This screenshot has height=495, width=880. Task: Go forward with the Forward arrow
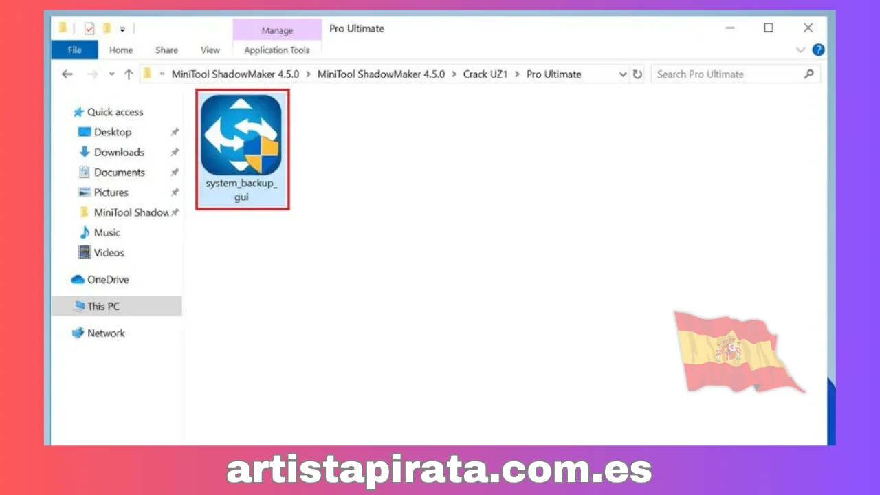(x=92, y=74)
